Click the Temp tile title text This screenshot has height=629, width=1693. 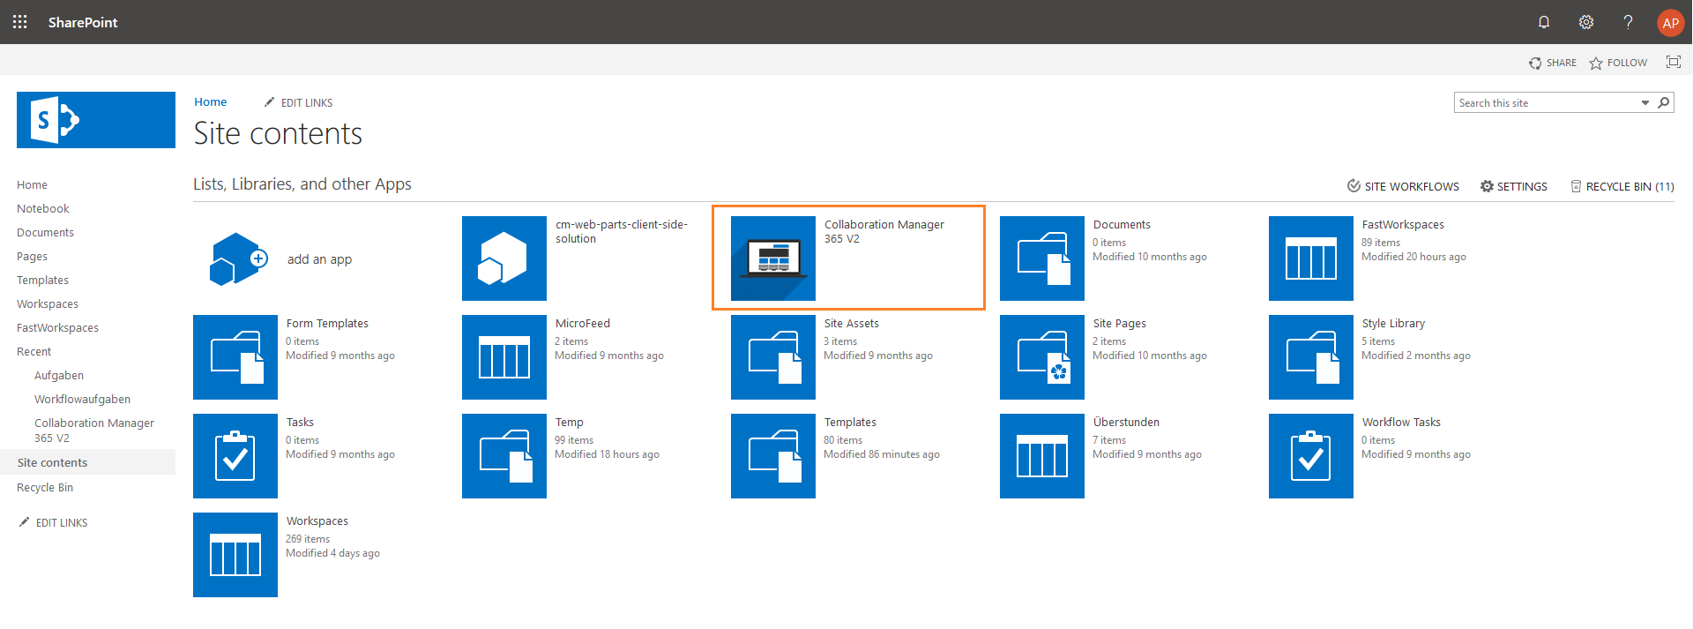tap(570, 423)
